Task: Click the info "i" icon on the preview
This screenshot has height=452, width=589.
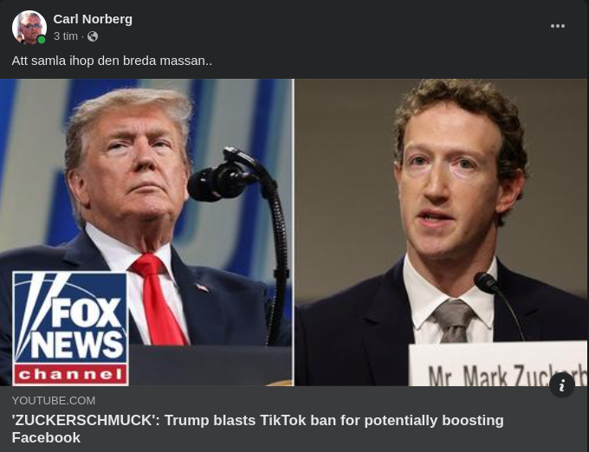Action: pyautogui.click(x=562, y=385)
